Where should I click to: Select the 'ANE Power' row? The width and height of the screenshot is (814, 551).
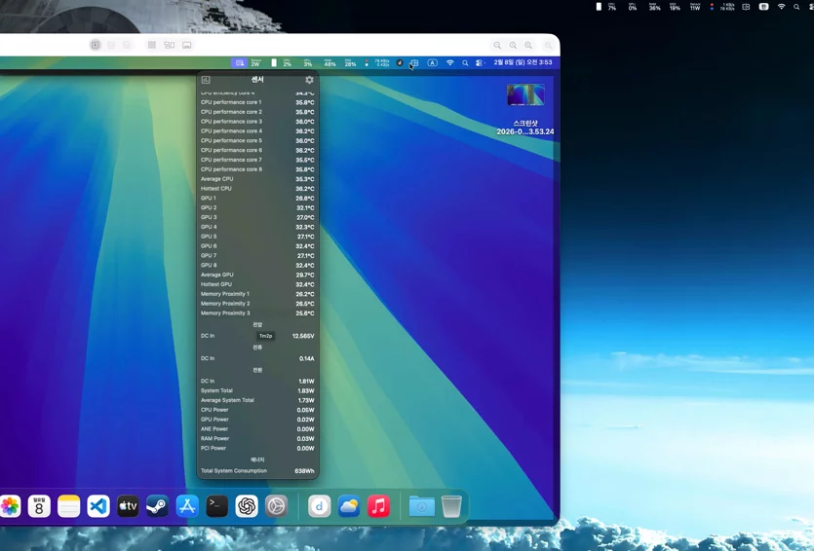click(x=257, y=429)
